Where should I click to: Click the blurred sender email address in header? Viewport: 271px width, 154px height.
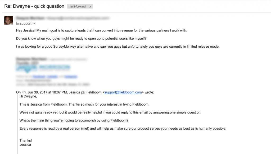78,18
